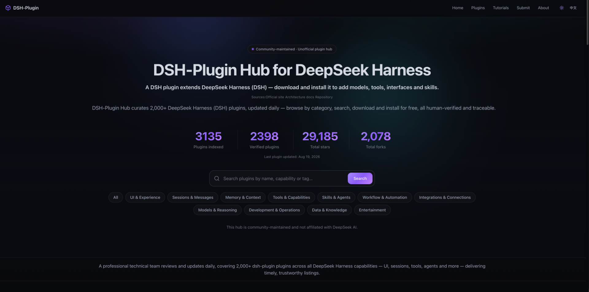Open the Tutorials nav item

pyautogui.click(x=501, y=8)
